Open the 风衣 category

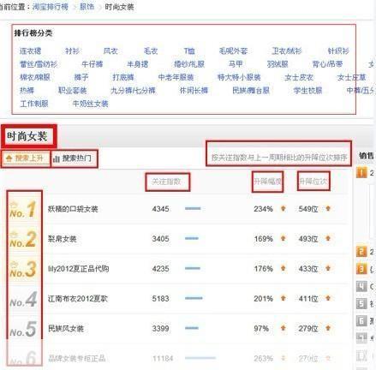pyautogui.click(x=110, y=51)
